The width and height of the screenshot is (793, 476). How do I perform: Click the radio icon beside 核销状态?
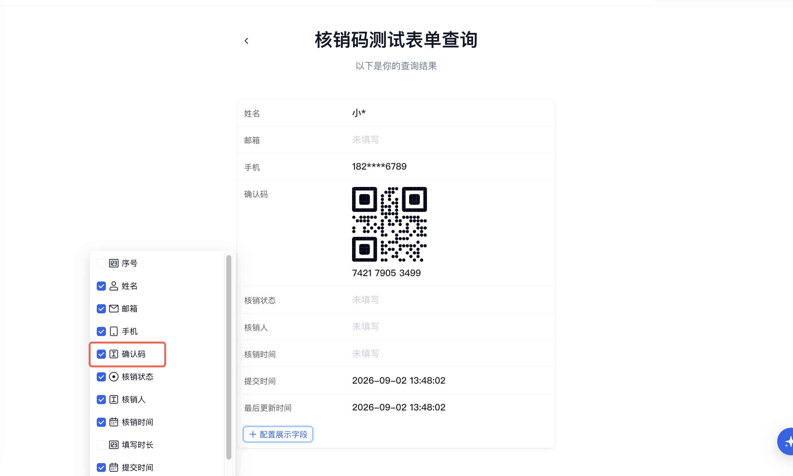[x=114, y=377]
